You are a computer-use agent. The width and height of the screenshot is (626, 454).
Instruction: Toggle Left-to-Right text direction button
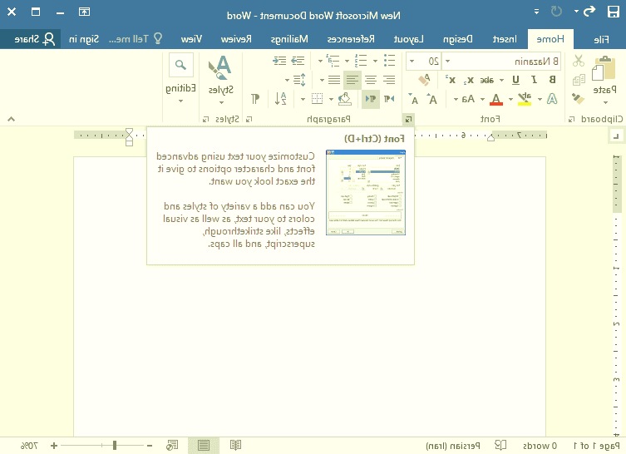coord(389,99)
